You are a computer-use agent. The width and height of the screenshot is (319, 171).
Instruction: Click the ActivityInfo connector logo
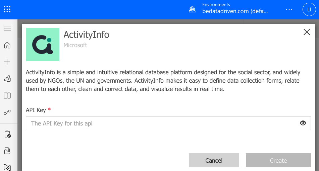pyautogui.click(x=43, y=45)
